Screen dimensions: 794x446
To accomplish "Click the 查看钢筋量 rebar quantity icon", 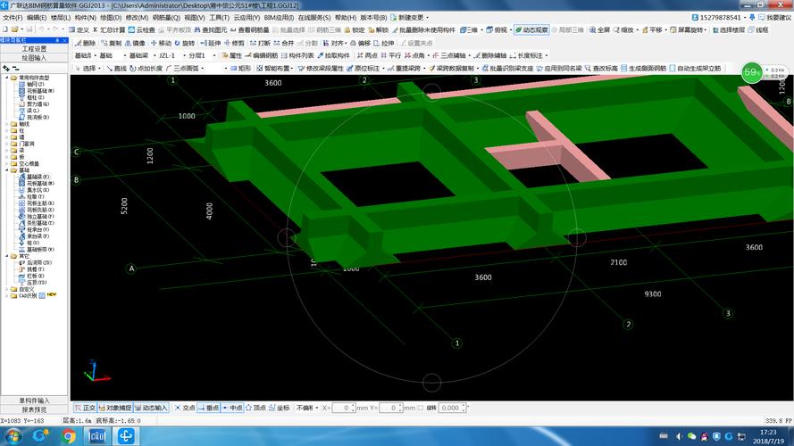I will (x=249, y=29).
